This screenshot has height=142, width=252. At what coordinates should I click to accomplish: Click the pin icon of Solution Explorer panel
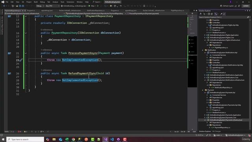click(248, 11)
